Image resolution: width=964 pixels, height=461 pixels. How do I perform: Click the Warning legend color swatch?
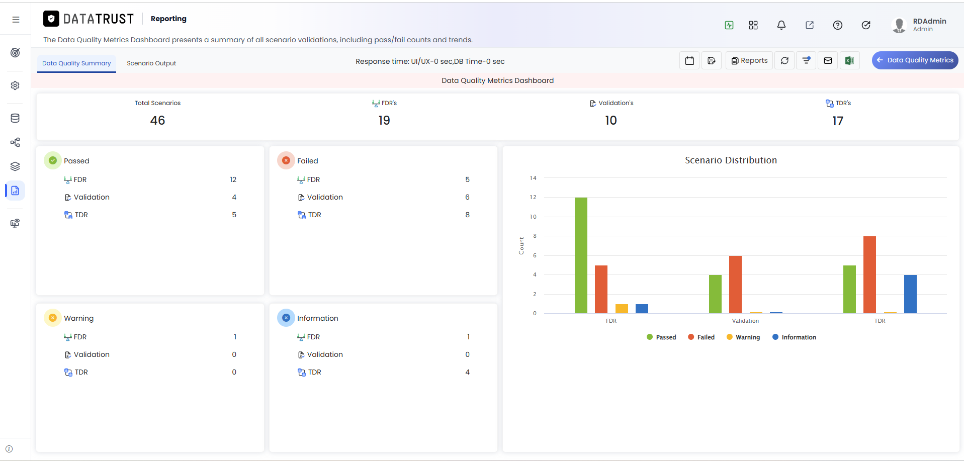pyautogui.click(x=729, y=337)
